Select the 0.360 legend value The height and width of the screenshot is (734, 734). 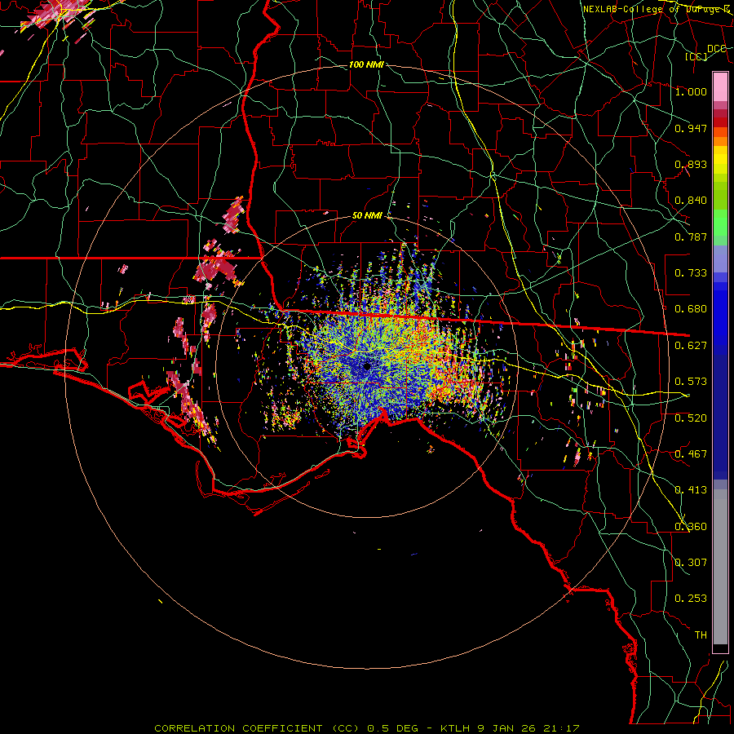(691, 527)
